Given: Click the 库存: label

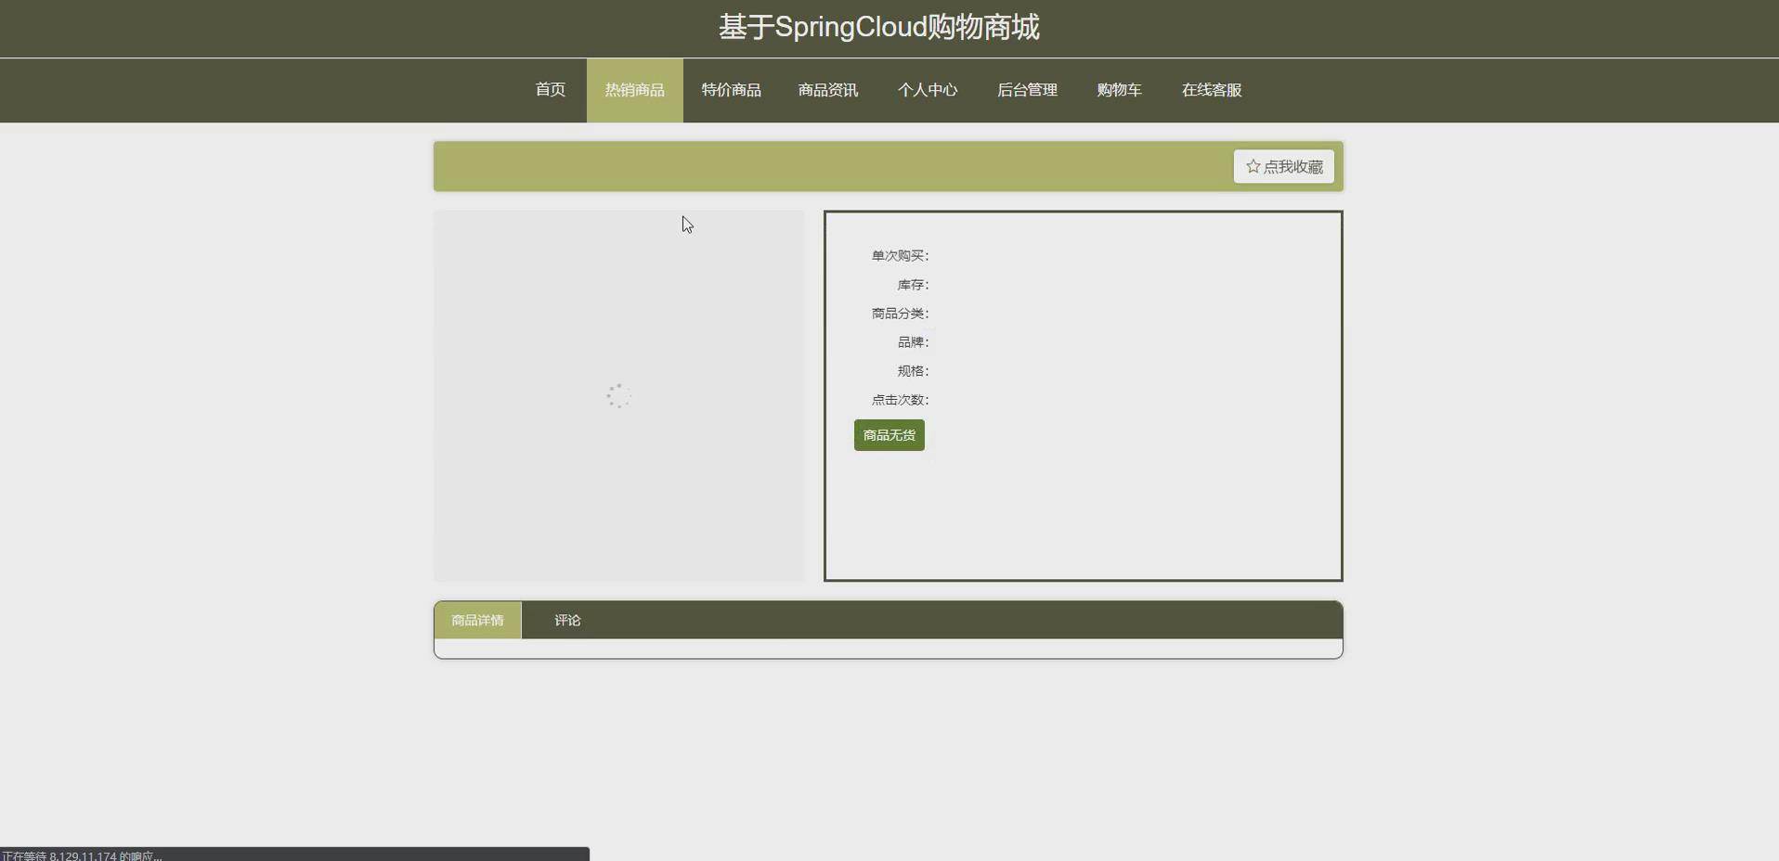Looking at the screenshot, I should pyautogui.click(x=913, y=285).
